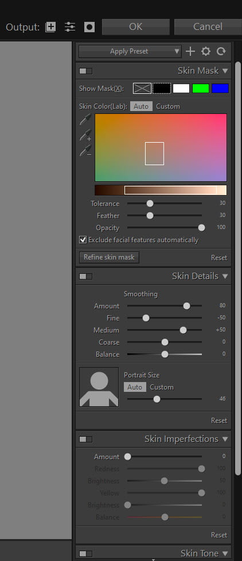Image resolution: width=242 pixels, height=561 pixels.
Task: Select the add-to-skin-color eyedropper
Action: point(85,135)
